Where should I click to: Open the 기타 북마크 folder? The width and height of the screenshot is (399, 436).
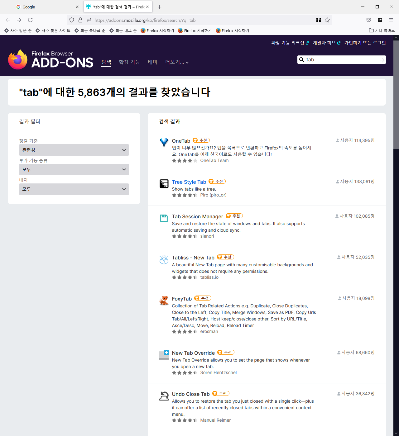pyautogui.click(x=382, y=31)
